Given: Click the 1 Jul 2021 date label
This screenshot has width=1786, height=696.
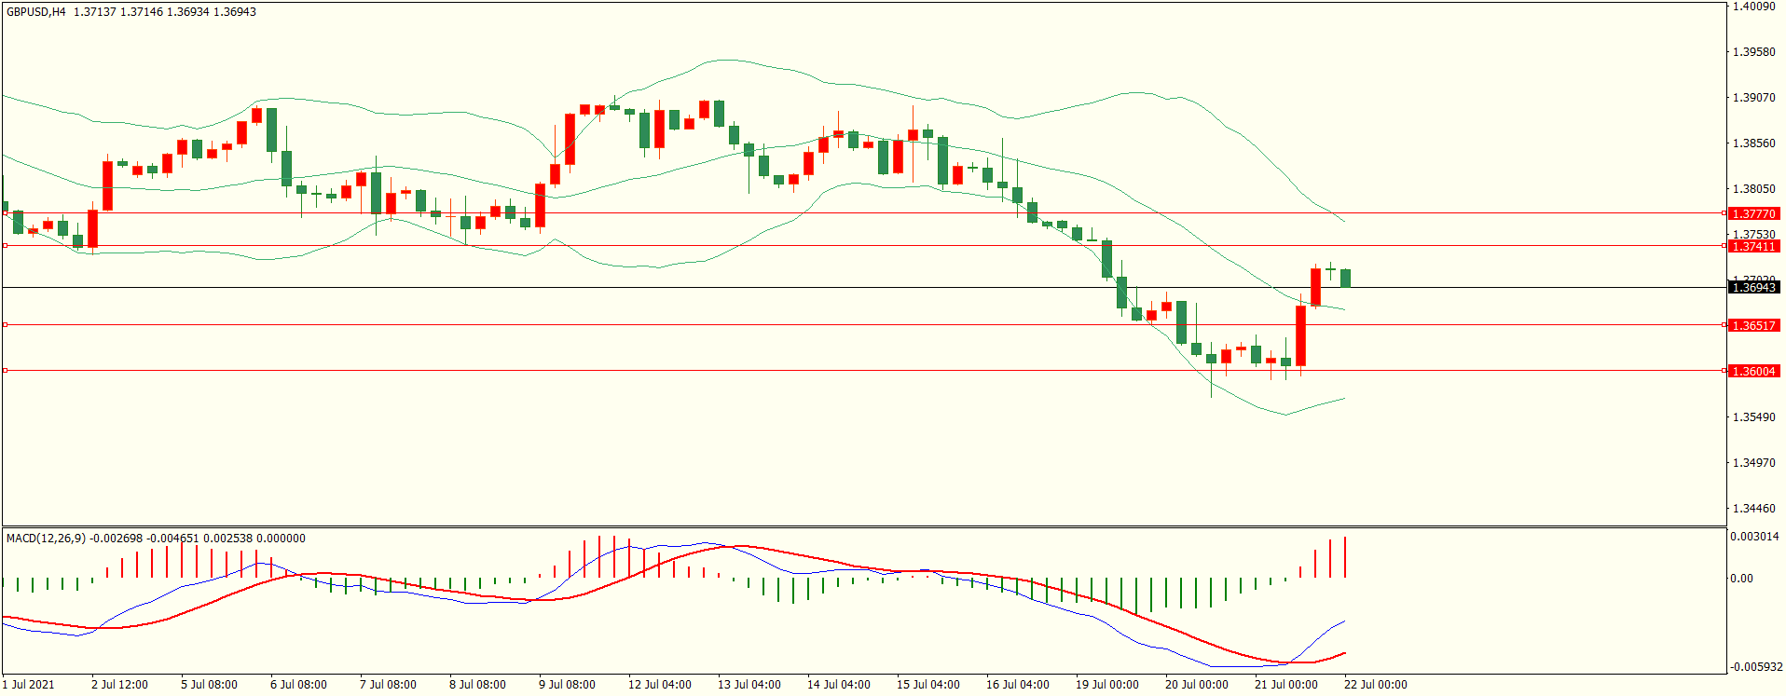Looking at the screenshot, I should click(x=28, y=685).
